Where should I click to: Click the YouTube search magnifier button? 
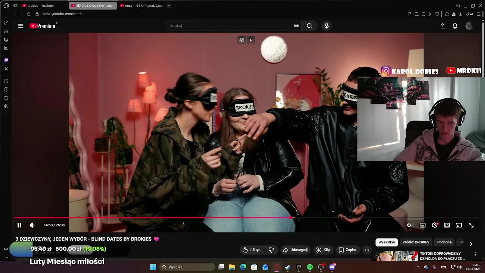pyautogui.click(x=310, y=26)
